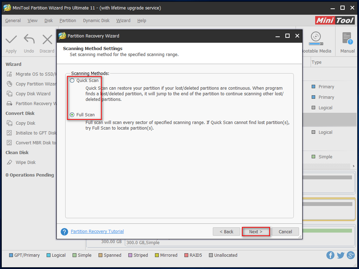Select the Copy Disk Wizard text entry
This screenshot has height=269, width=359.
tap(33, 94)
